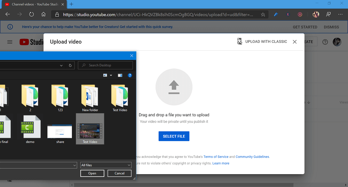This screenshot has width=348, height=187.
Task: Select the demo Camtasia file
Action: 30,129
